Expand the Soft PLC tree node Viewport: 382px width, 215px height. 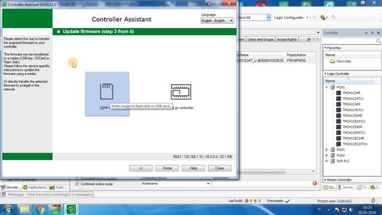point(326,161)
